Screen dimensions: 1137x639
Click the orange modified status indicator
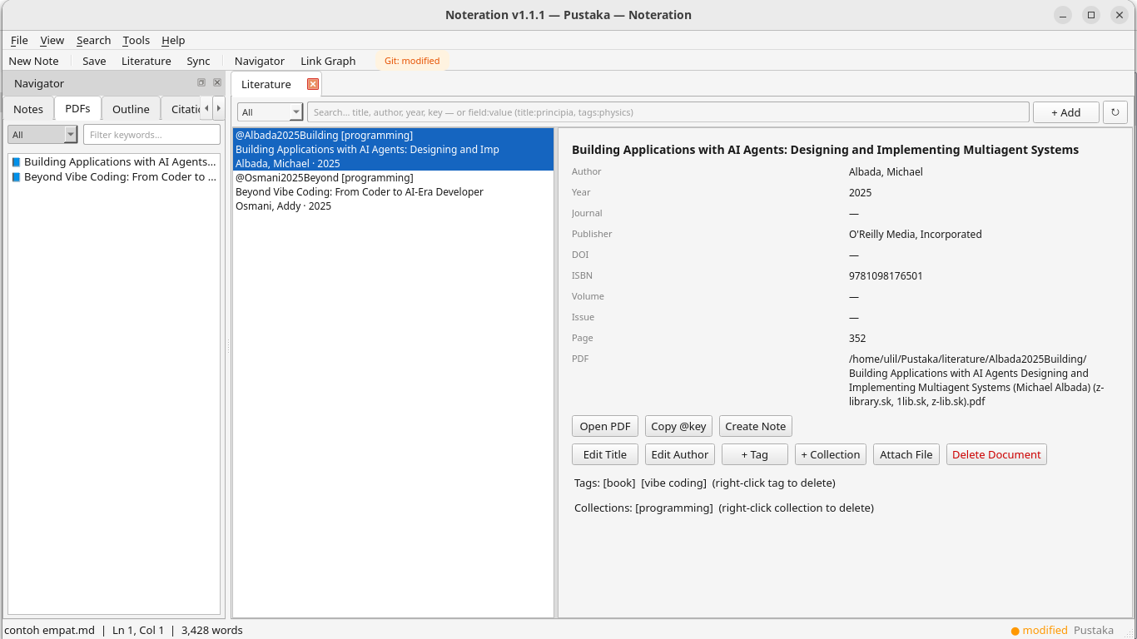click(x=1040, y=630)
